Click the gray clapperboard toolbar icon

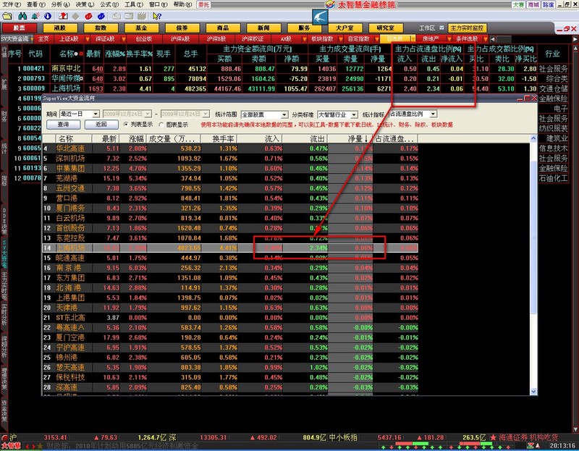(141, 16)
